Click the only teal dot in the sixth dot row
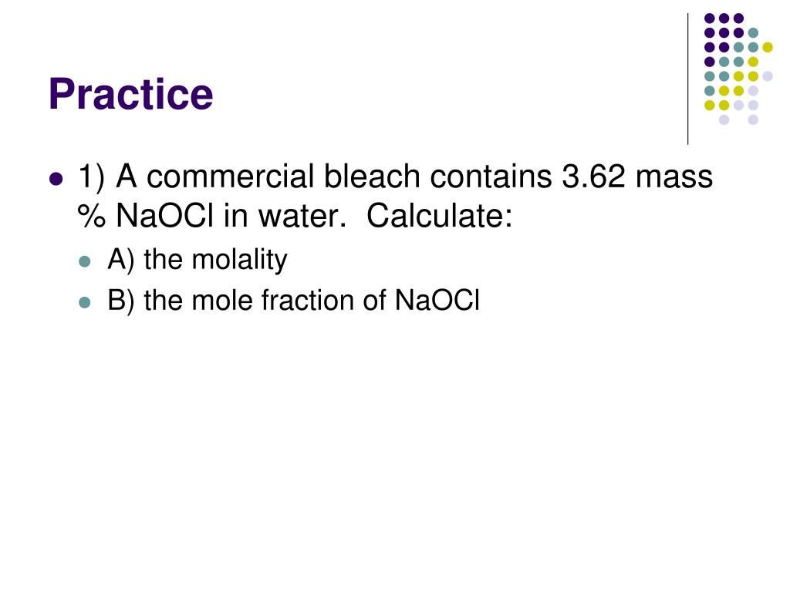The width and height of the screenshot is (790, 592). click(710, 91)
